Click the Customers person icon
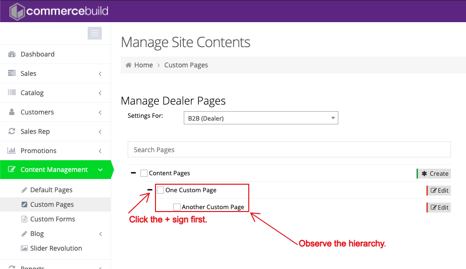Image resolution: width=466 pixels, height=269 pixels. point(12,112)
